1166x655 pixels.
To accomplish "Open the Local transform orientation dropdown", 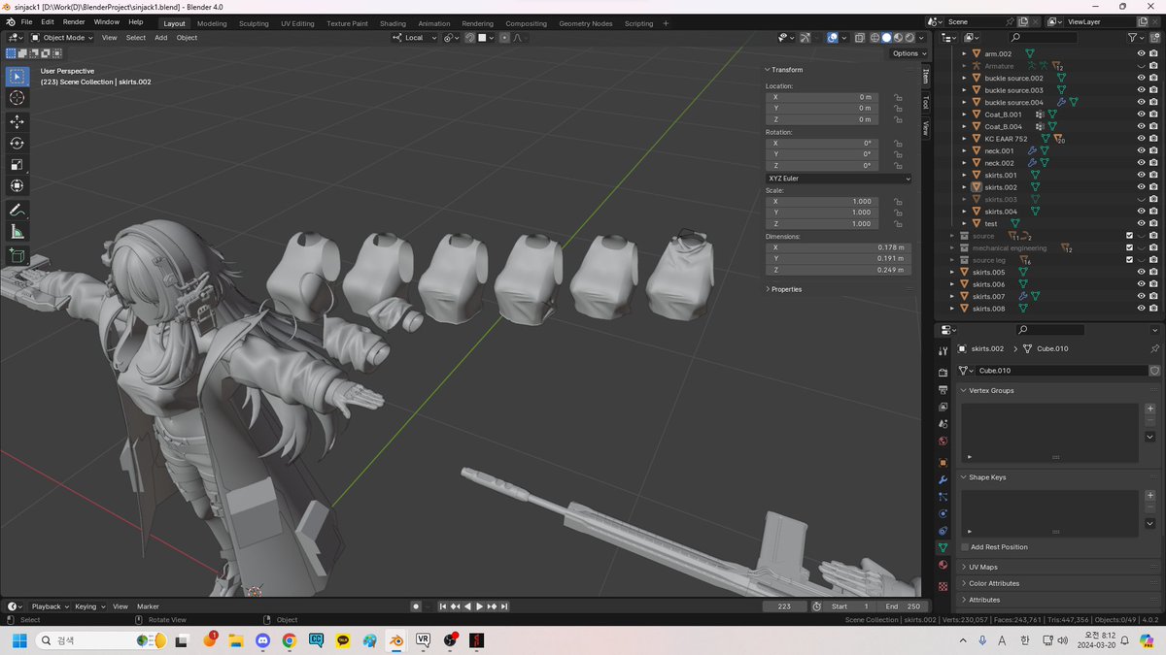I will [416, 38].
